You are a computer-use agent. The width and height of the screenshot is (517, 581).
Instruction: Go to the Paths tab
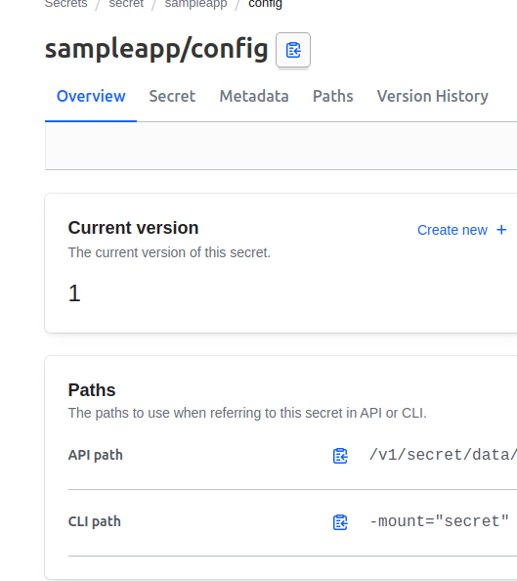(x=333, y=96)
